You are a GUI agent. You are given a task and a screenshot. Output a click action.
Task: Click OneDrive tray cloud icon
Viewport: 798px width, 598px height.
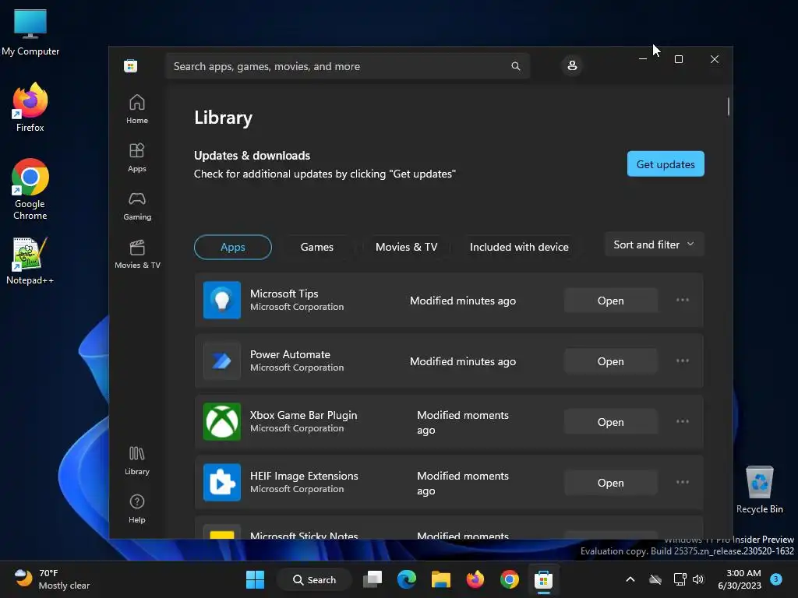coord(655,579)
